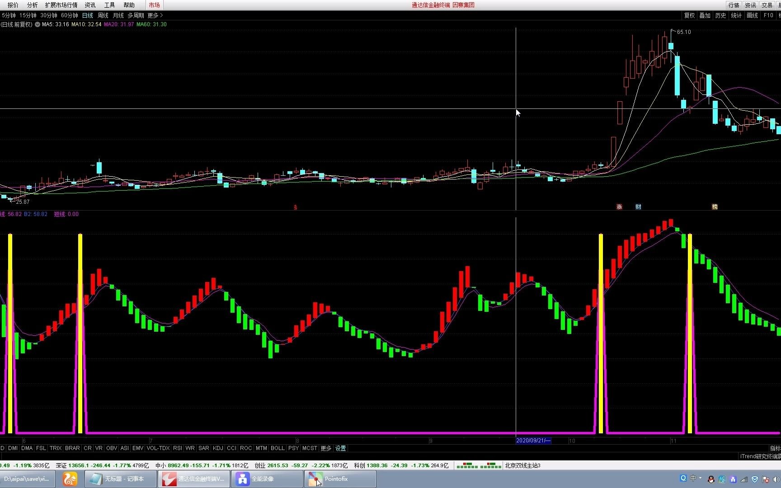Click the 榜 event marker on chart

[x=715, y=207]
